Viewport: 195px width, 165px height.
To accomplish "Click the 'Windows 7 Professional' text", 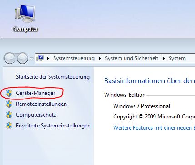I will pyautogui.click(x=141, y=106).
